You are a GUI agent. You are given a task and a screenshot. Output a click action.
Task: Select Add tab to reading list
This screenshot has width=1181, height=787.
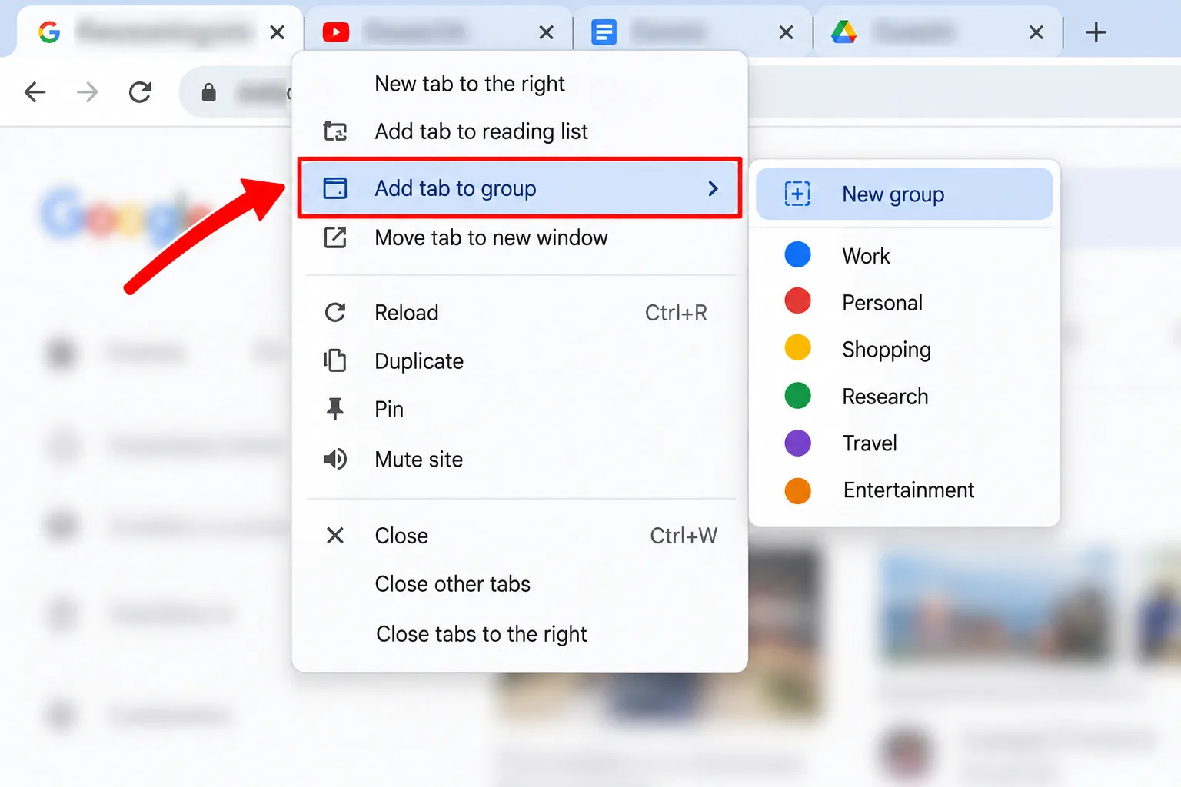coord(481,131)
